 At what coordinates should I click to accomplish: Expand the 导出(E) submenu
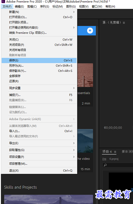point(39,143)
